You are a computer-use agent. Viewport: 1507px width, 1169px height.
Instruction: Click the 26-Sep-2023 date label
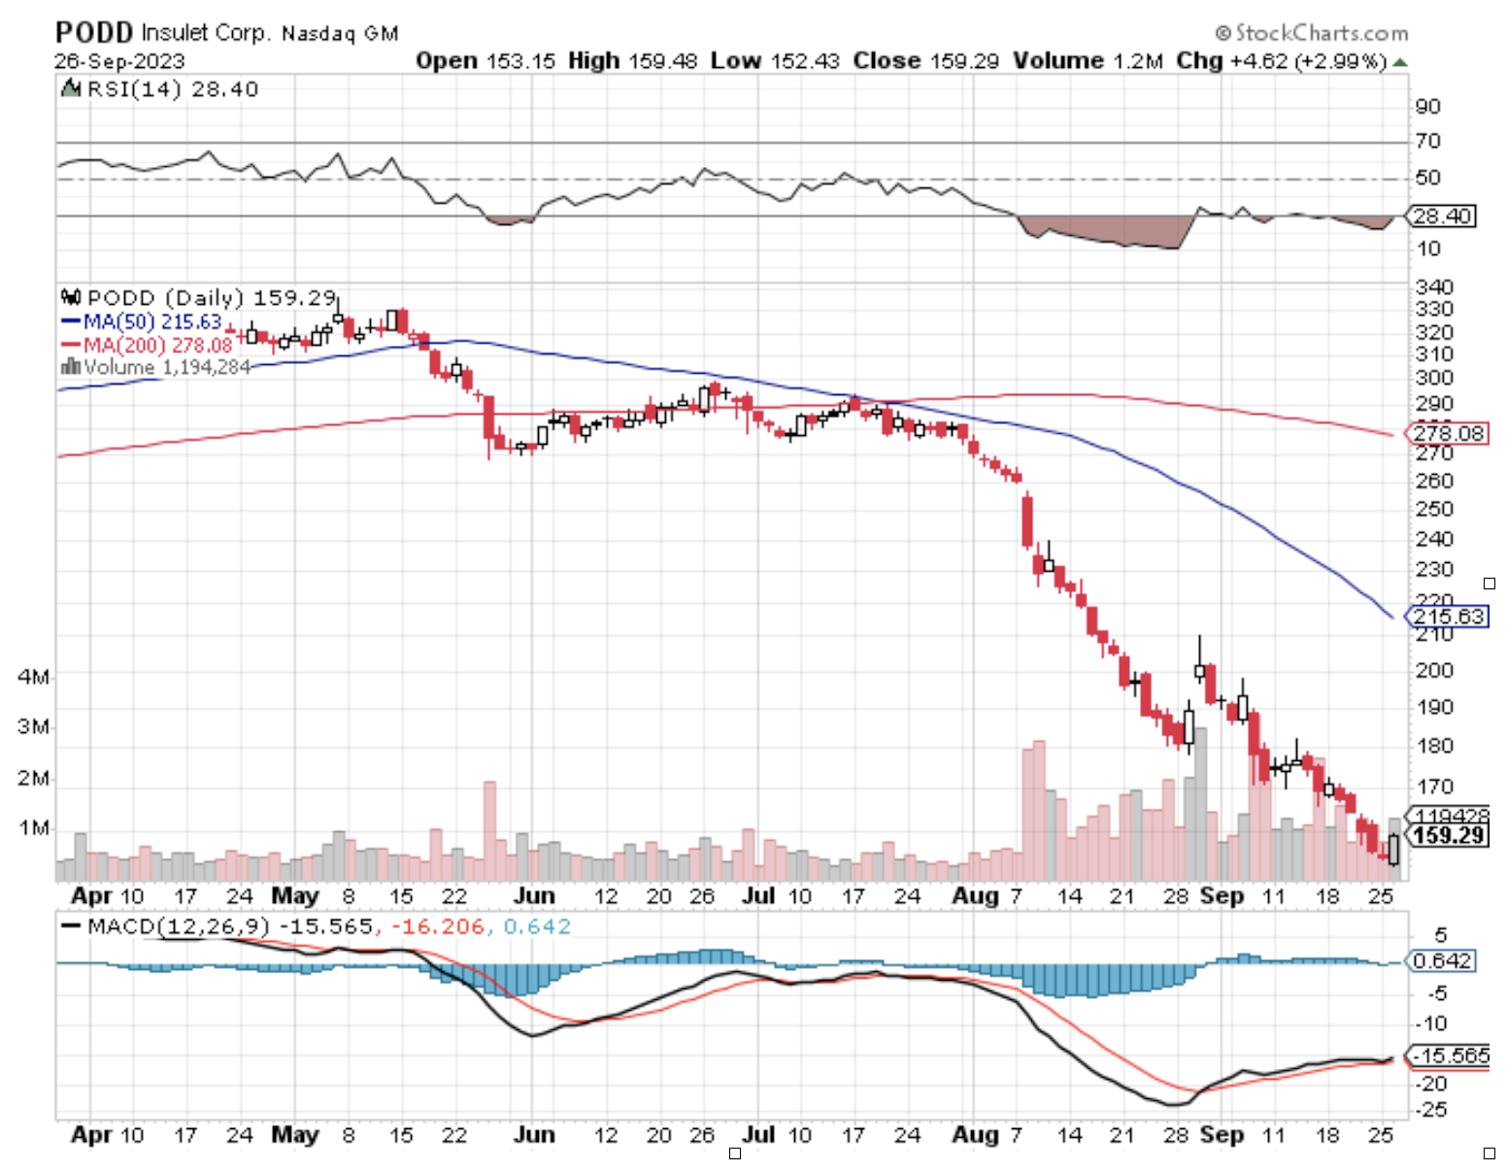(x=119, y=61)
